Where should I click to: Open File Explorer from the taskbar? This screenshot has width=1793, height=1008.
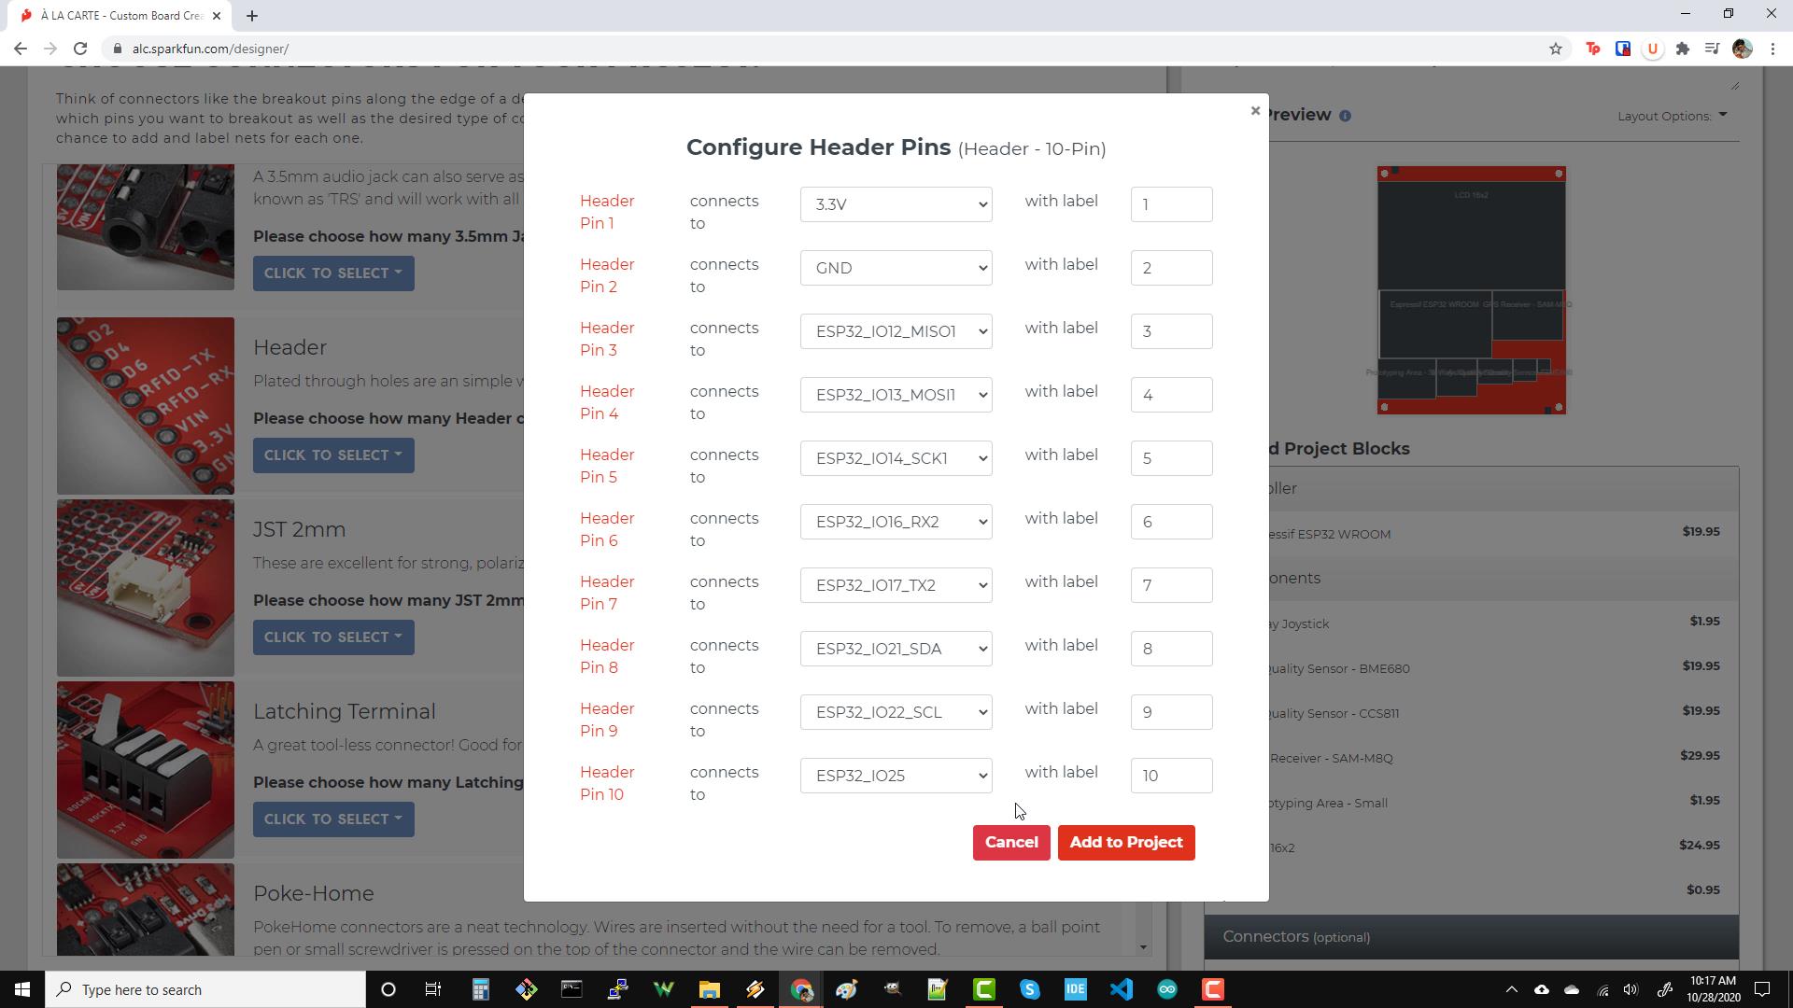[x=710, y=989]
